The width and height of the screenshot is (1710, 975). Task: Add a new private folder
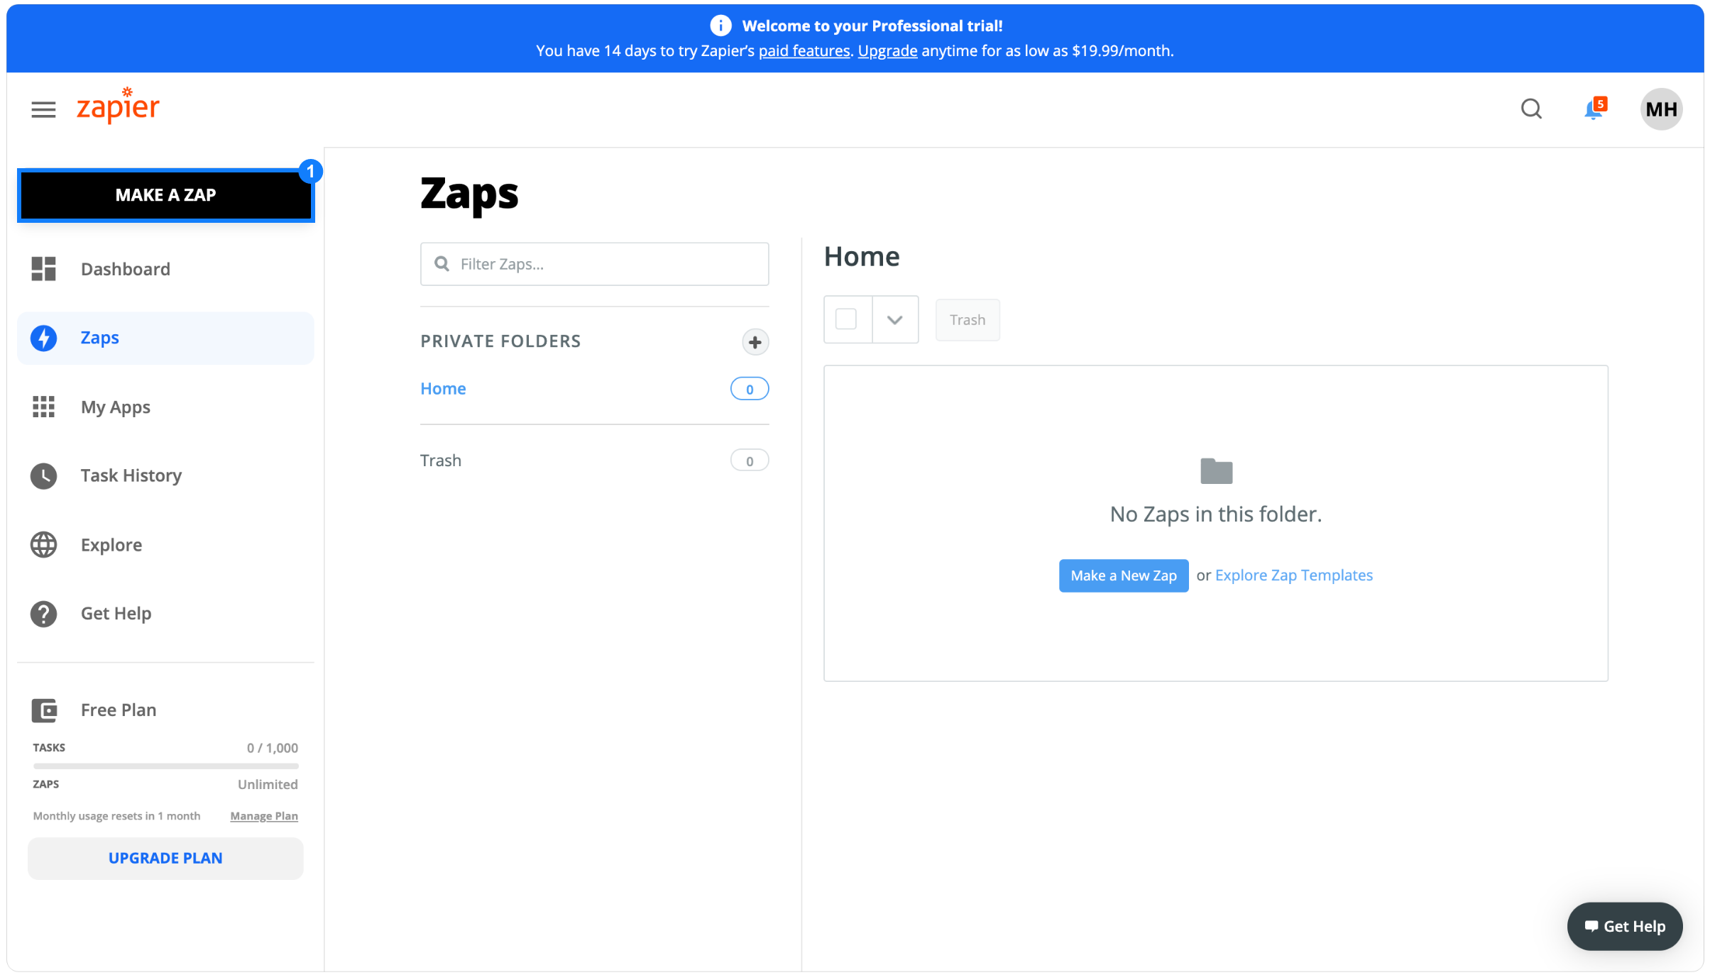pyautogui.click(x=755, y=342)
